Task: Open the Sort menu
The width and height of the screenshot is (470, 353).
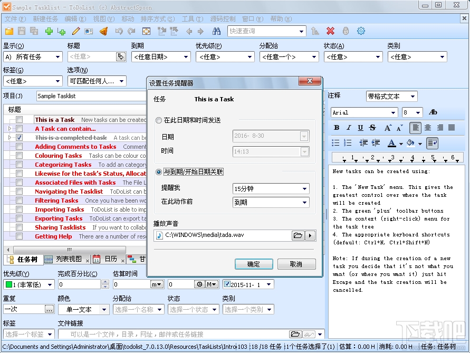Action: pos(157,19)
